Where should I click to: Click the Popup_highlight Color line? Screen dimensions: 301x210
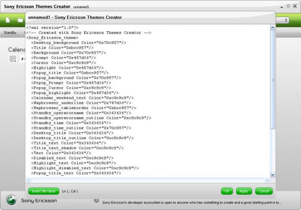coord(75,93)
